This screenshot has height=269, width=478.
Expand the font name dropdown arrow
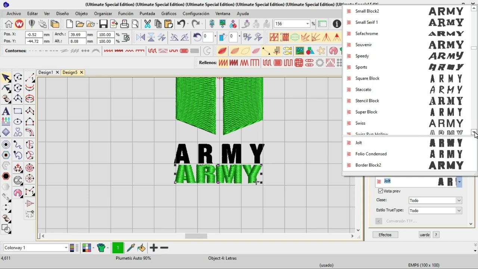(x=459, y=182)
